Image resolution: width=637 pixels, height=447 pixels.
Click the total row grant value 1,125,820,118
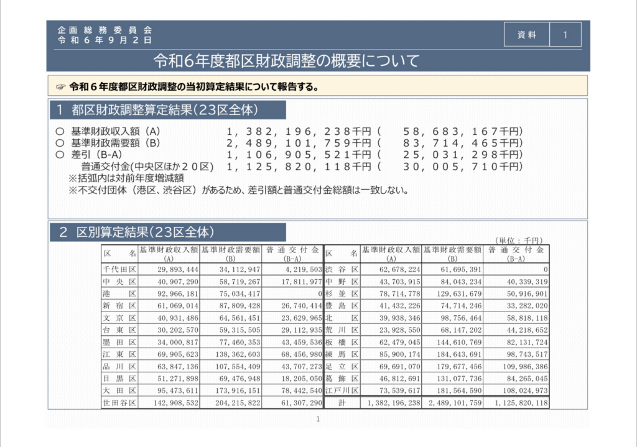(521, 403)
